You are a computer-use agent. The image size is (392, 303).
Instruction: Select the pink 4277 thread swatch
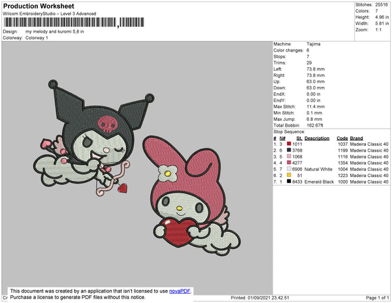tap(289, 163)
